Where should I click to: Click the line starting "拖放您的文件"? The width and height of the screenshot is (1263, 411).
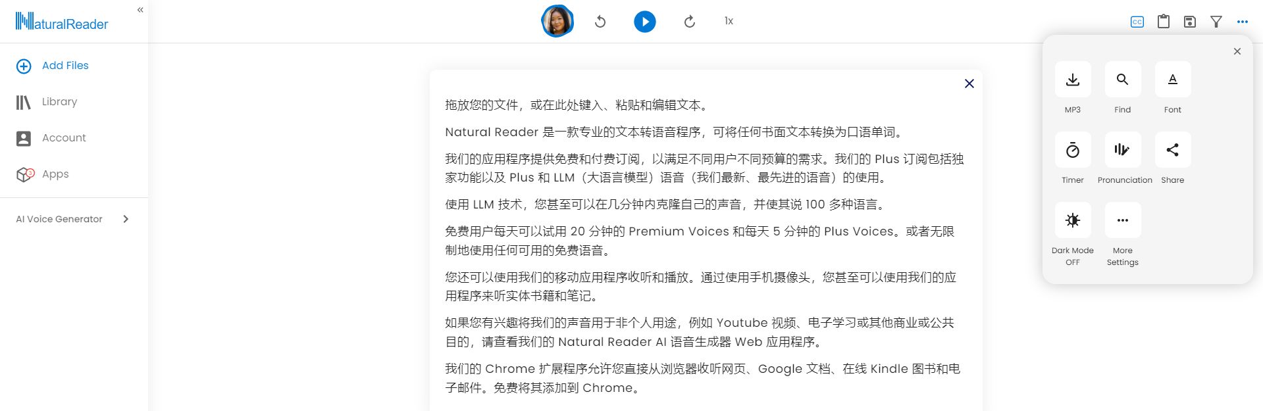[x=577, y=105]
